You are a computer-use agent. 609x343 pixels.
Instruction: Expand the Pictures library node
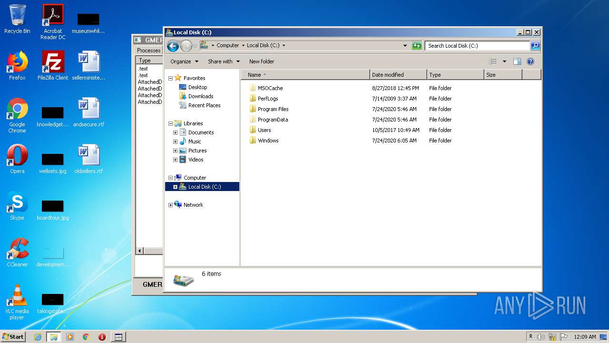[x=175, y=151]
